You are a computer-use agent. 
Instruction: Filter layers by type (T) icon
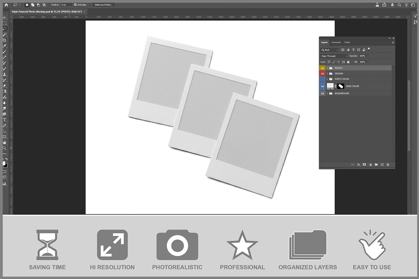pyautogui.click(x=353, y=50)
